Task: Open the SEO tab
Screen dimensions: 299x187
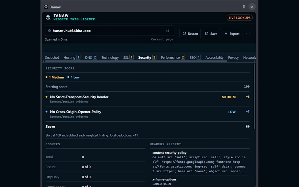Action: [195, 57]
